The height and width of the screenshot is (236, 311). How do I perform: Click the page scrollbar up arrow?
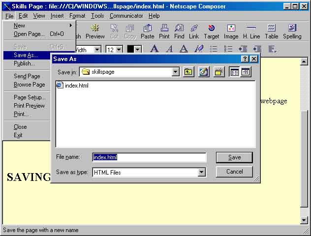[304, 61]
